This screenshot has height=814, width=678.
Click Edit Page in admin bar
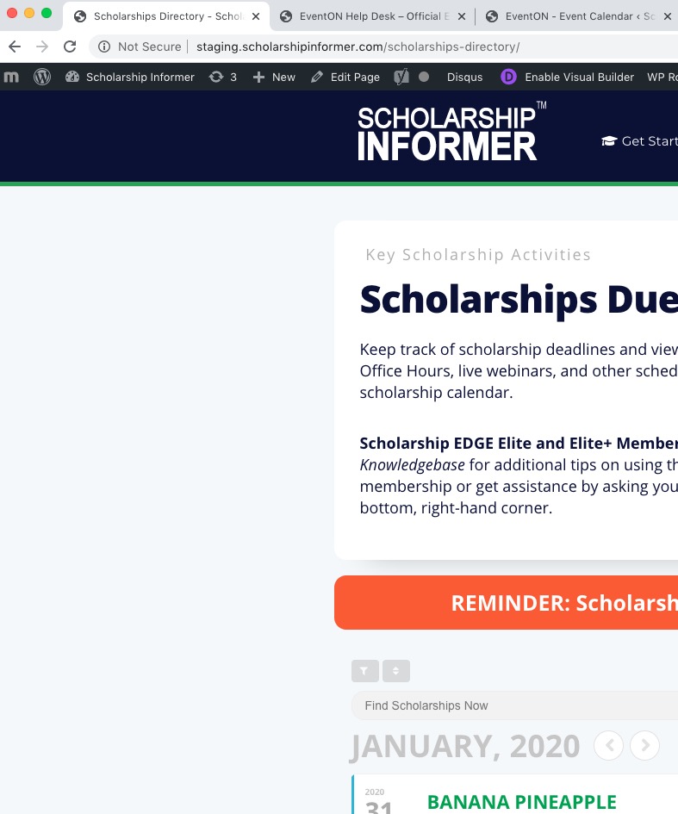tap(345, 77)
